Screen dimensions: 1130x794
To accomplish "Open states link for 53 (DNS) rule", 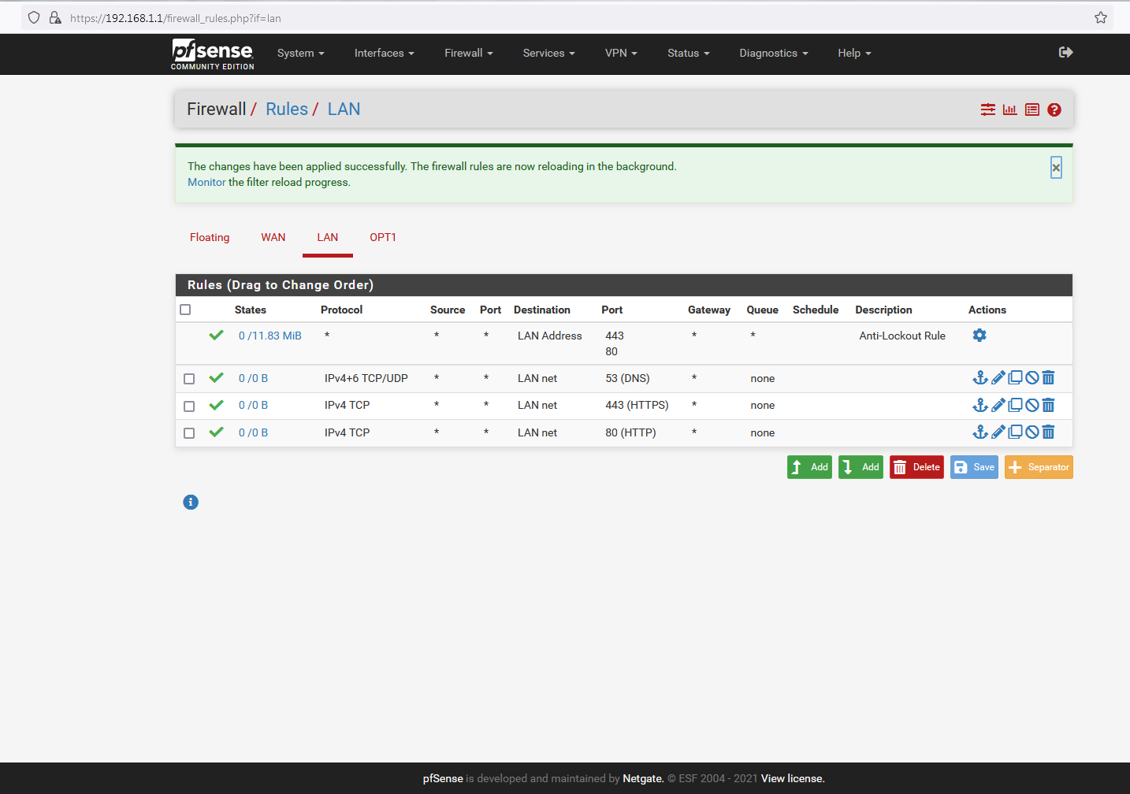I will click(x=253, y=378).
